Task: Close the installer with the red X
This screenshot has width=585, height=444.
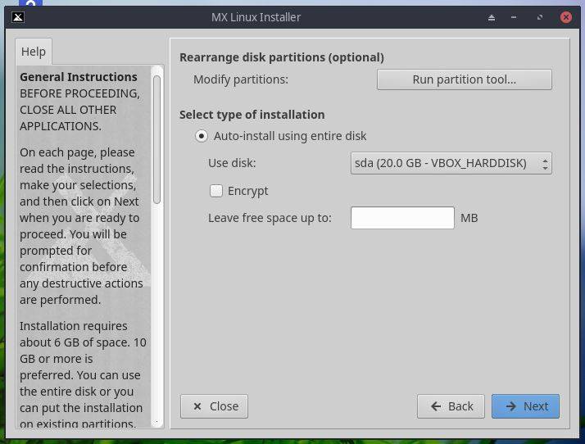Action: [566, 17]
